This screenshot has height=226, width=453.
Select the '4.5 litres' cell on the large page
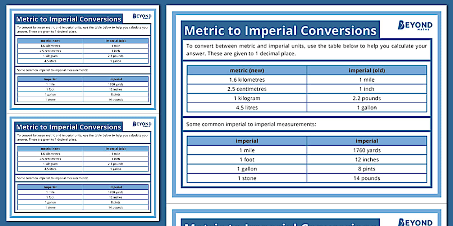(247, 108)
